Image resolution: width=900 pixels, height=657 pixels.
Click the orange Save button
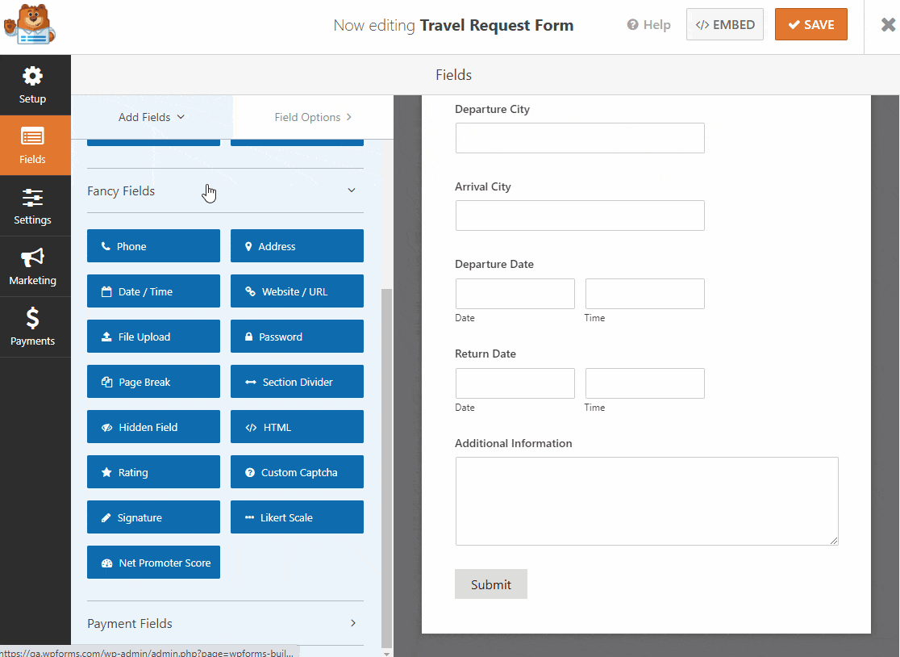[810, 25]
